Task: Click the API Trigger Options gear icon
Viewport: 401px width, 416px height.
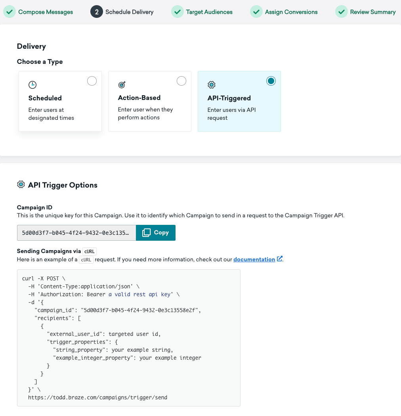Action: (21, 184)
